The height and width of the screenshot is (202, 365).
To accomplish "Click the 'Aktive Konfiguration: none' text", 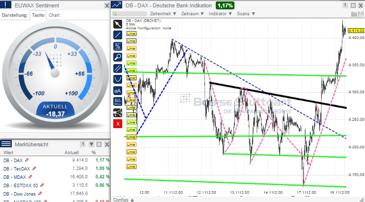I will [149, 28].
